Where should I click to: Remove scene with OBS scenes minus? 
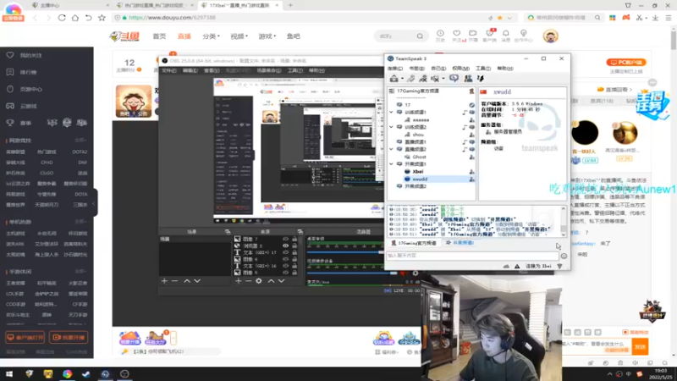coord(174,281)
